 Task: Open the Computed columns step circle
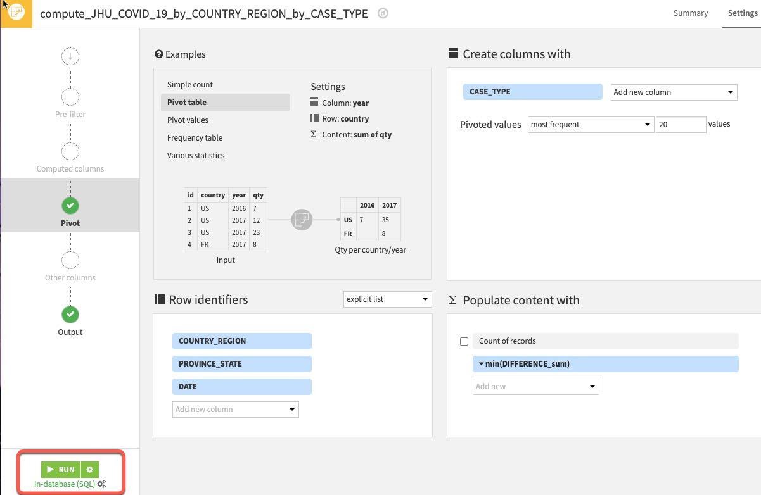70,151
